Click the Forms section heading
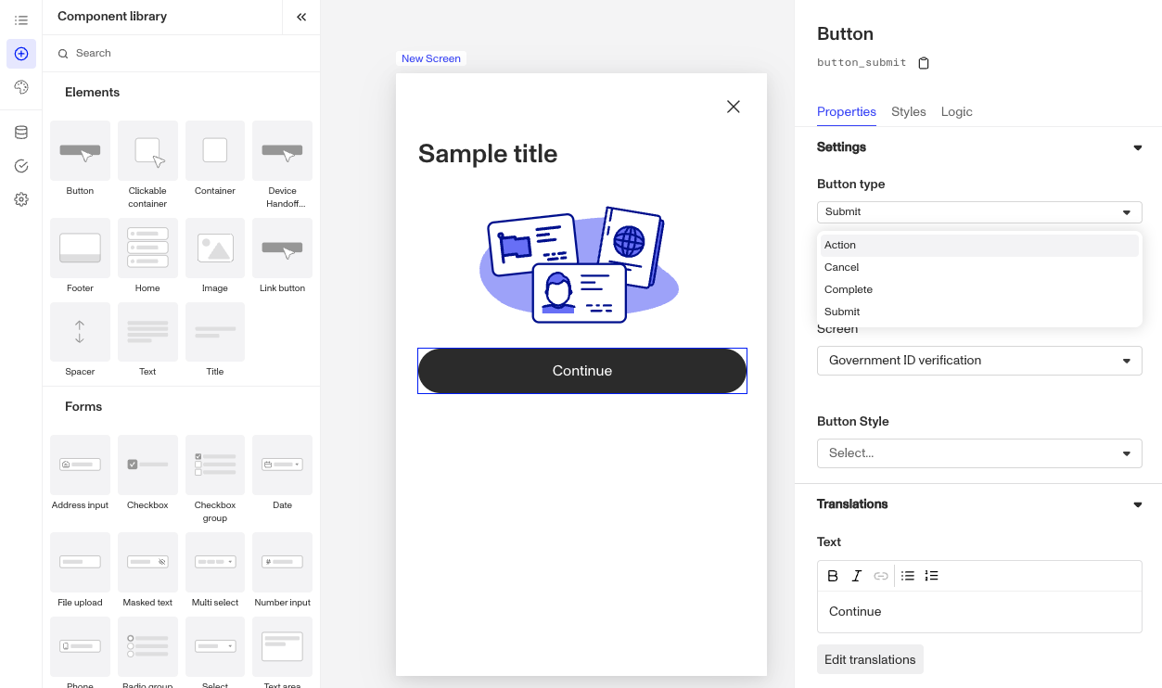 tap(83, 407)
